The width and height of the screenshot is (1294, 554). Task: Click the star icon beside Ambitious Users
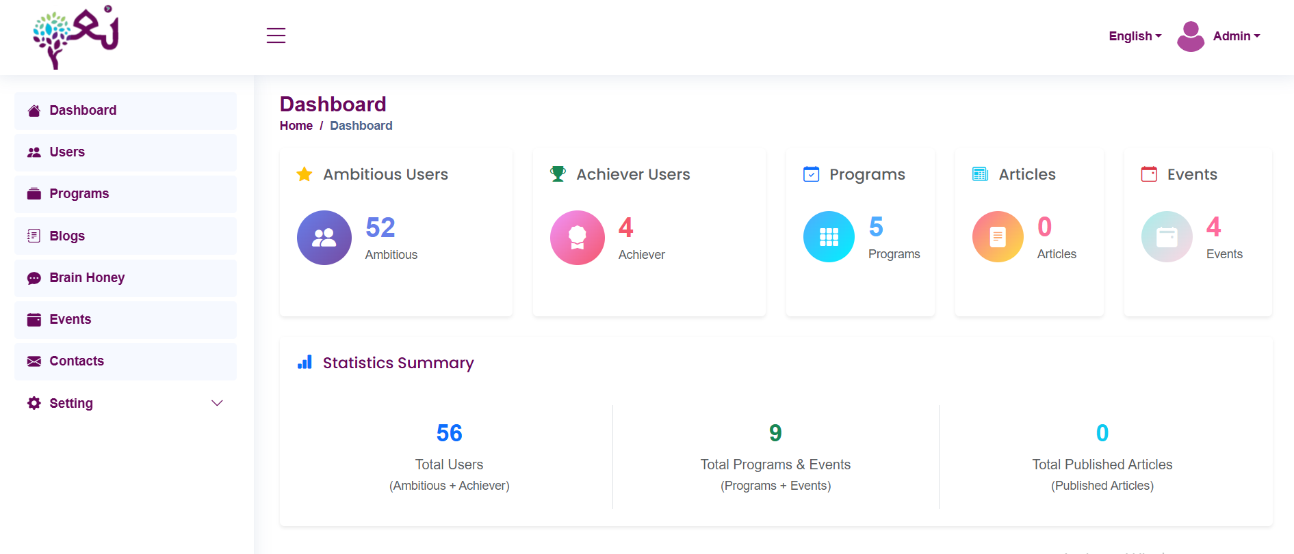(x=305, y=174)
